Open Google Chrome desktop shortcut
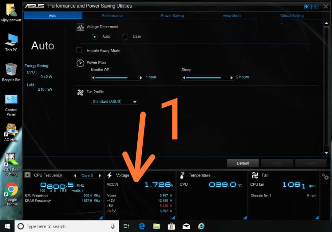This screenshot has height=232, width=332. pos(11,194)
